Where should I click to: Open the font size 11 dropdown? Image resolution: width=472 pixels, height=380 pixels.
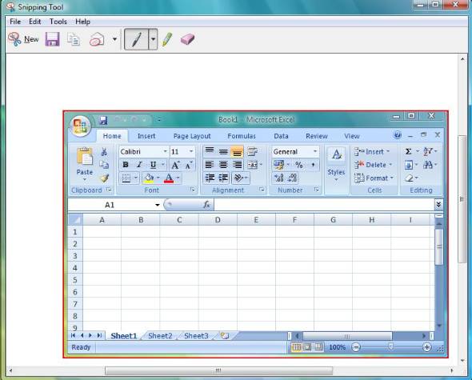coord(191,151)
